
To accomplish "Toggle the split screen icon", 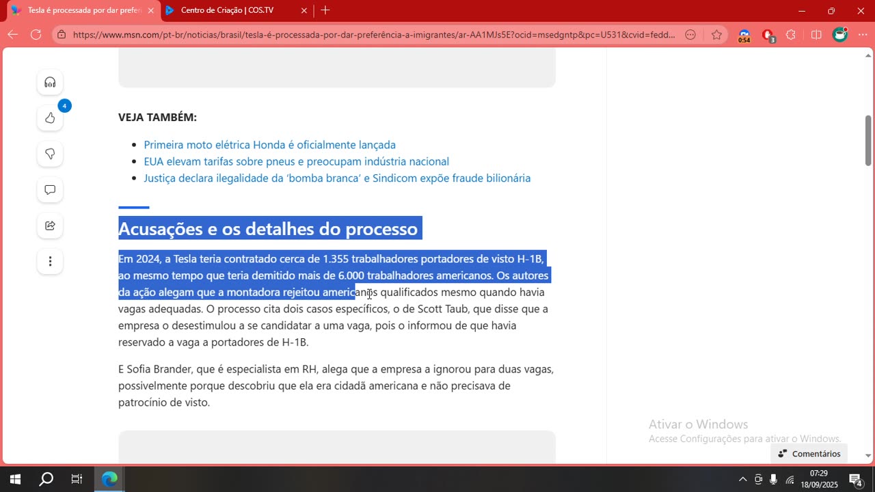I will (816, 34).
